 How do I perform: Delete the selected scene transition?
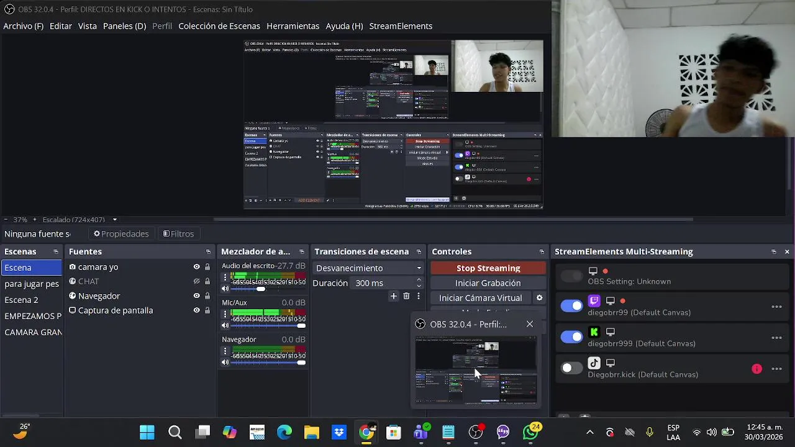point(406,296)
